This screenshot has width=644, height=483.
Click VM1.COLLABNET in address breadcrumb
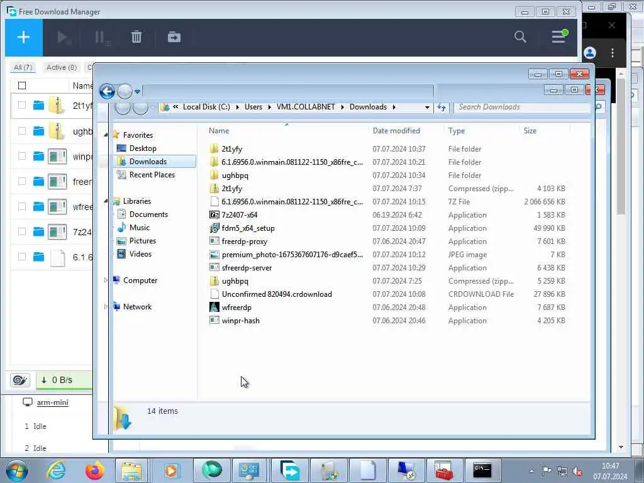pyautogui.click(x=306, y=107)
